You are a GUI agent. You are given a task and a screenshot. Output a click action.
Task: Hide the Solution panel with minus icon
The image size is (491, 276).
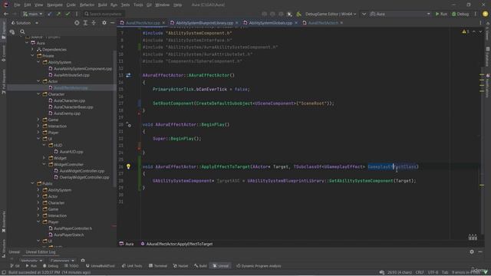[112, 23]
